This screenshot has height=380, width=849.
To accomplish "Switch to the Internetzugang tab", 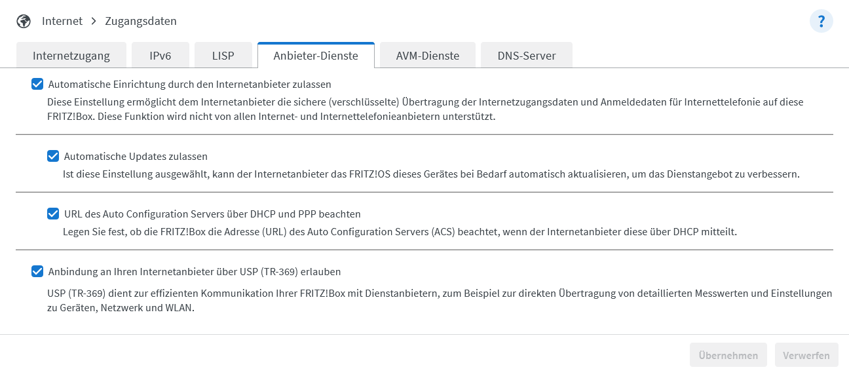I will (71, 56).
